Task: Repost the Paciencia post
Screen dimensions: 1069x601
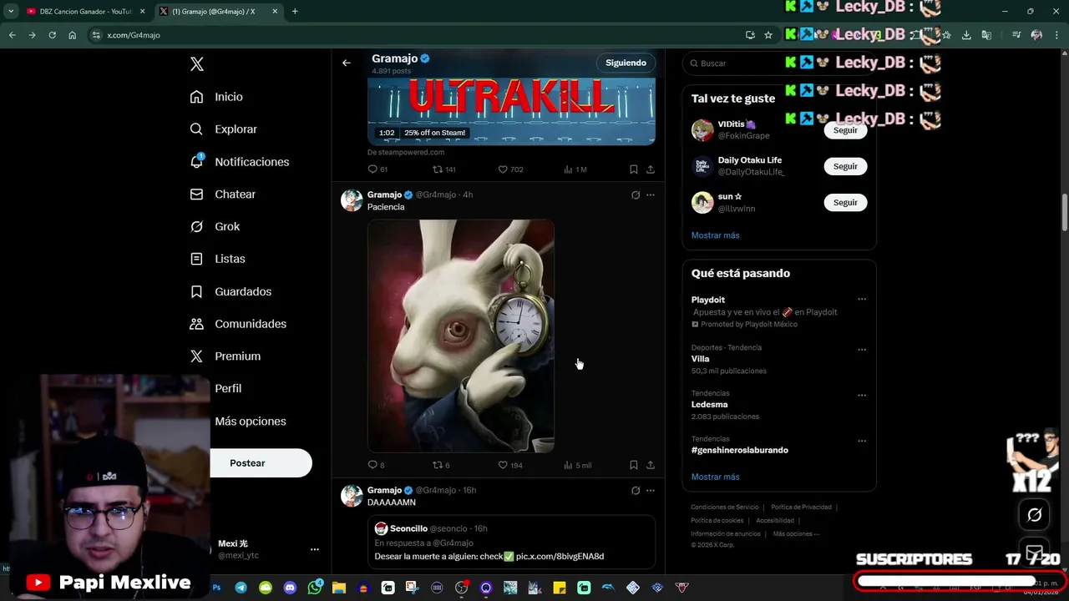Action: pos(441,465)
